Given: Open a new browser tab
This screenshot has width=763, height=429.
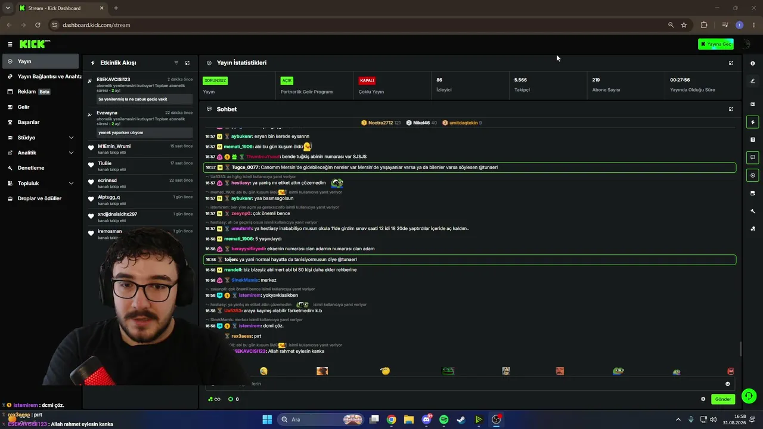Looking at the screenshot, I should pyautogui.click(x=116, y=8).
